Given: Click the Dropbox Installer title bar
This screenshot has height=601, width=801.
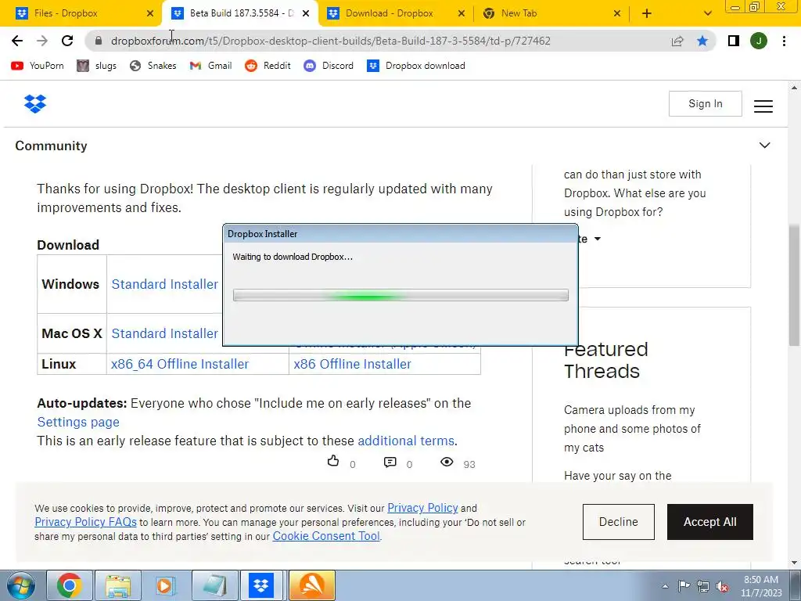Looking at the screenshot, I should [400, 233].
